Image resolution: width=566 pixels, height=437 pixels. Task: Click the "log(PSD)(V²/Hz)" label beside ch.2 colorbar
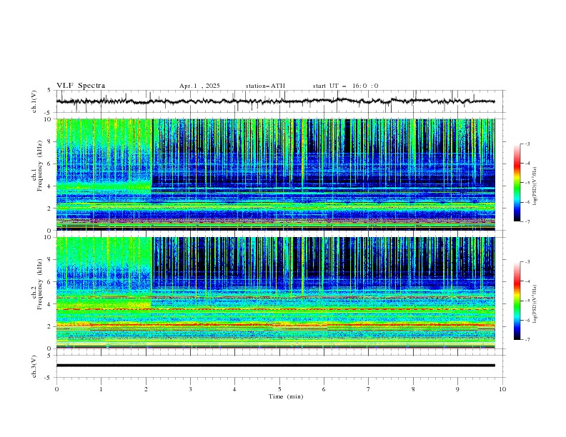click(x=535, y=303)
